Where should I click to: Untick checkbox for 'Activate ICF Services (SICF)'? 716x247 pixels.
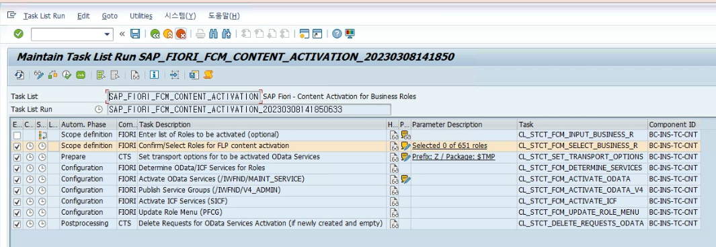click(x=17, y=202)
